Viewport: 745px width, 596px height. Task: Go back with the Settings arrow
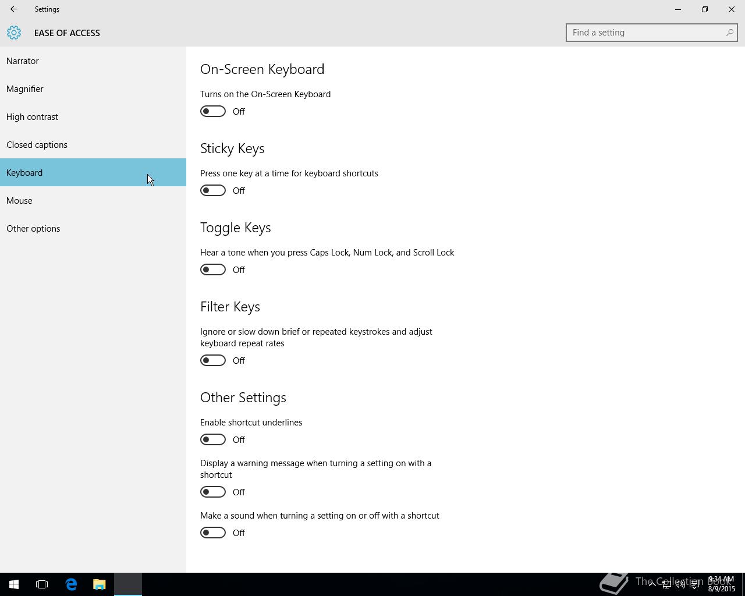tap(14, 9)
